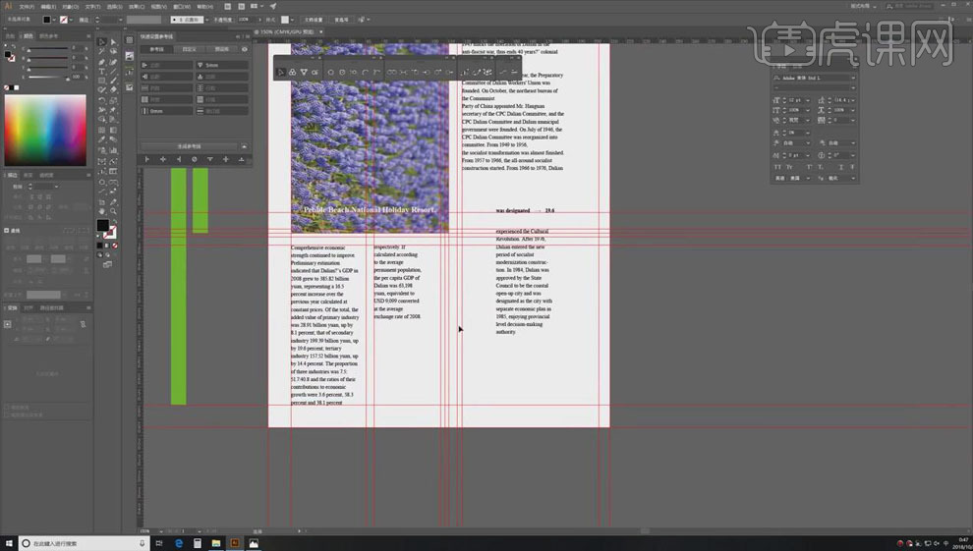
Task: Open the font family dropdown in the Character panel
Action: (x=853, y=79)
